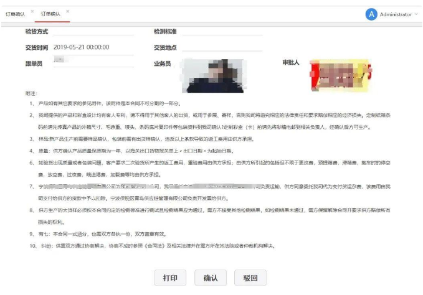Click the 交货时间 date field
Screen dimensions: 423x295
pos(93,47)
